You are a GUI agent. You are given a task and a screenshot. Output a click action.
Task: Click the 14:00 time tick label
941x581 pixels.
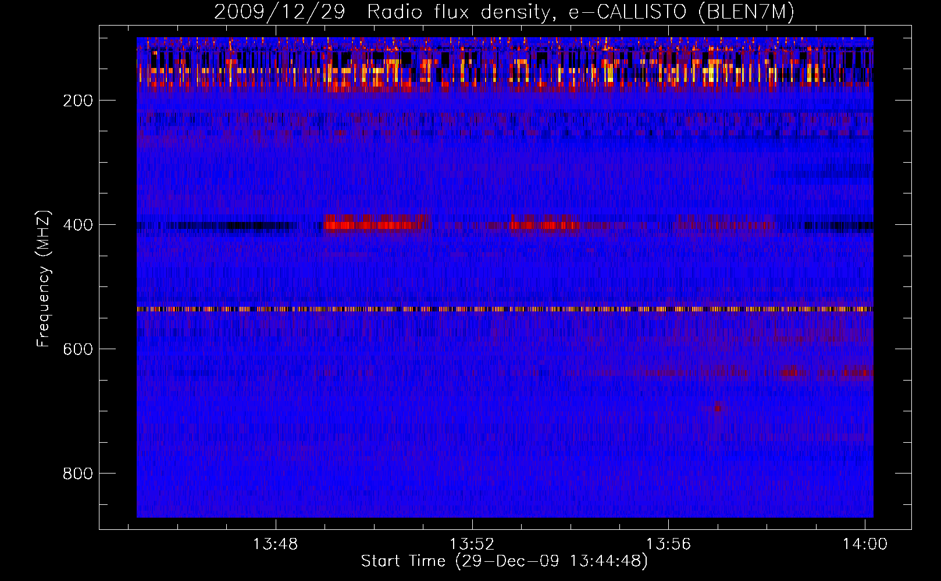(x=865, y=544)
